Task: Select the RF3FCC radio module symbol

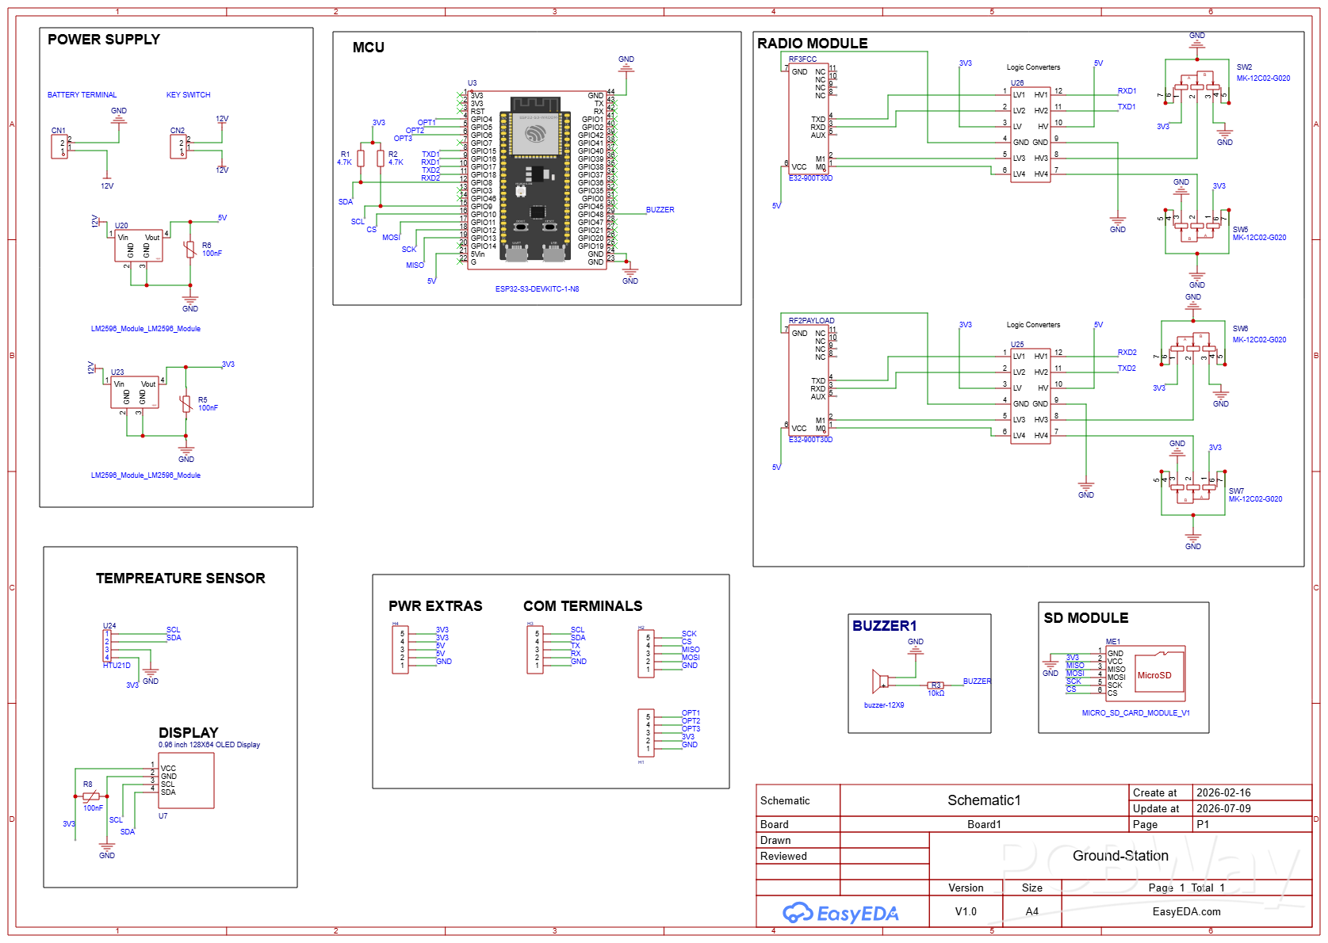Action: (x=809, y=119)
